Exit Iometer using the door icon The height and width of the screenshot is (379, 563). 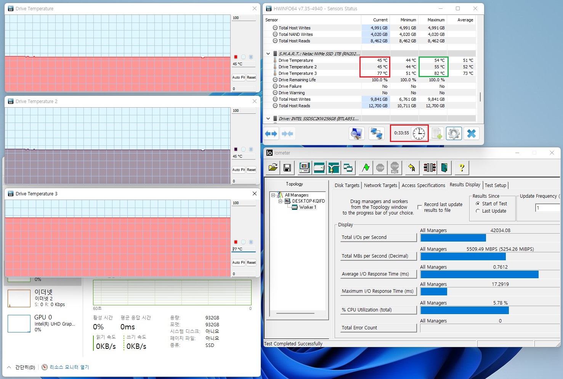click(444, 168)
